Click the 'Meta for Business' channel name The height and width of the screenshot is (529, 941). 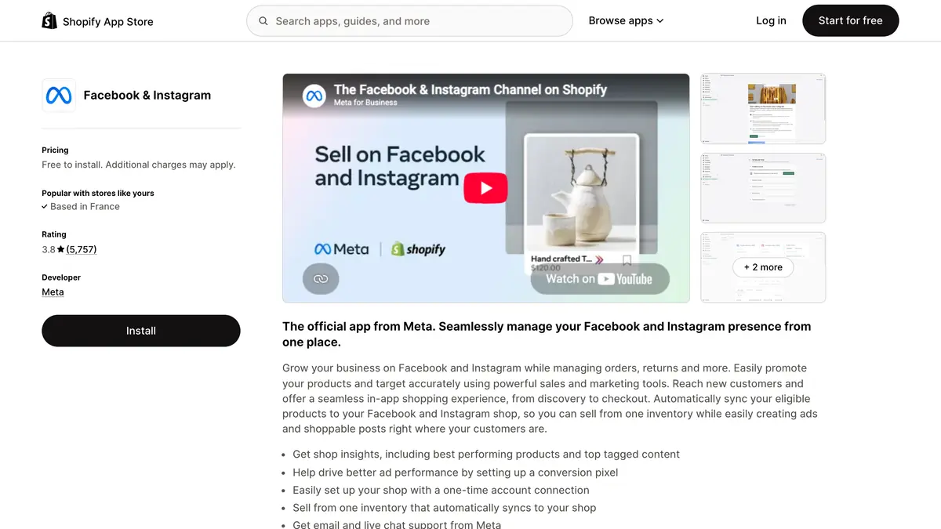pyautogui.click(x=365, y=103)
